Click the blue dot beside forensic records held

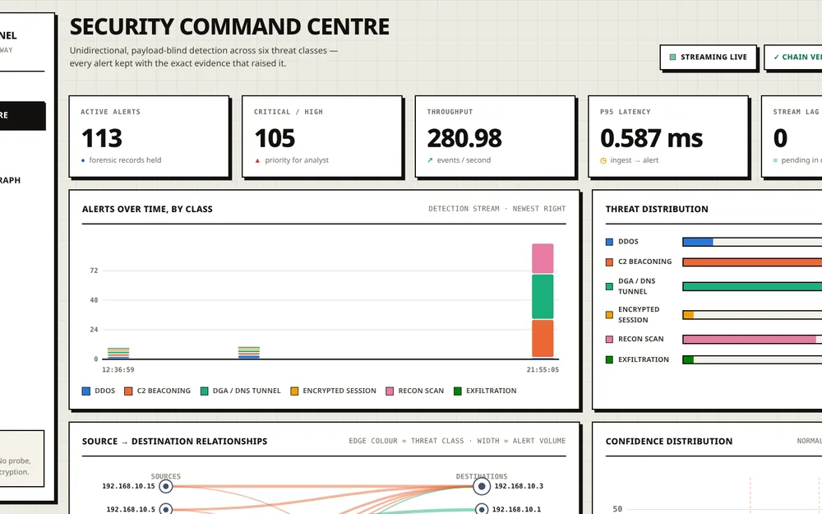click(x=83, y=160)
